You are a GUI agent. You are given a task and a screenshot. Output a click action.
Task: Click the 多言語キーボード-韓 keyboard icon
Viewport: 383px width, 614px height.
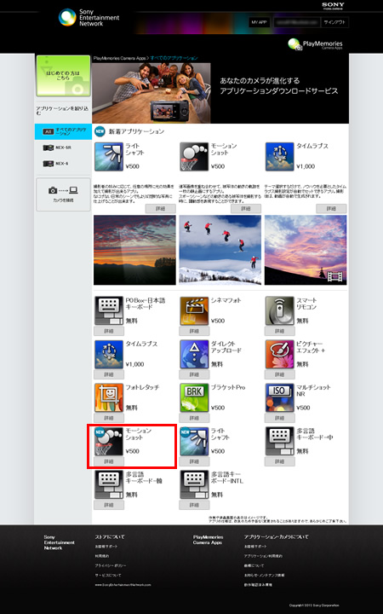109,484
